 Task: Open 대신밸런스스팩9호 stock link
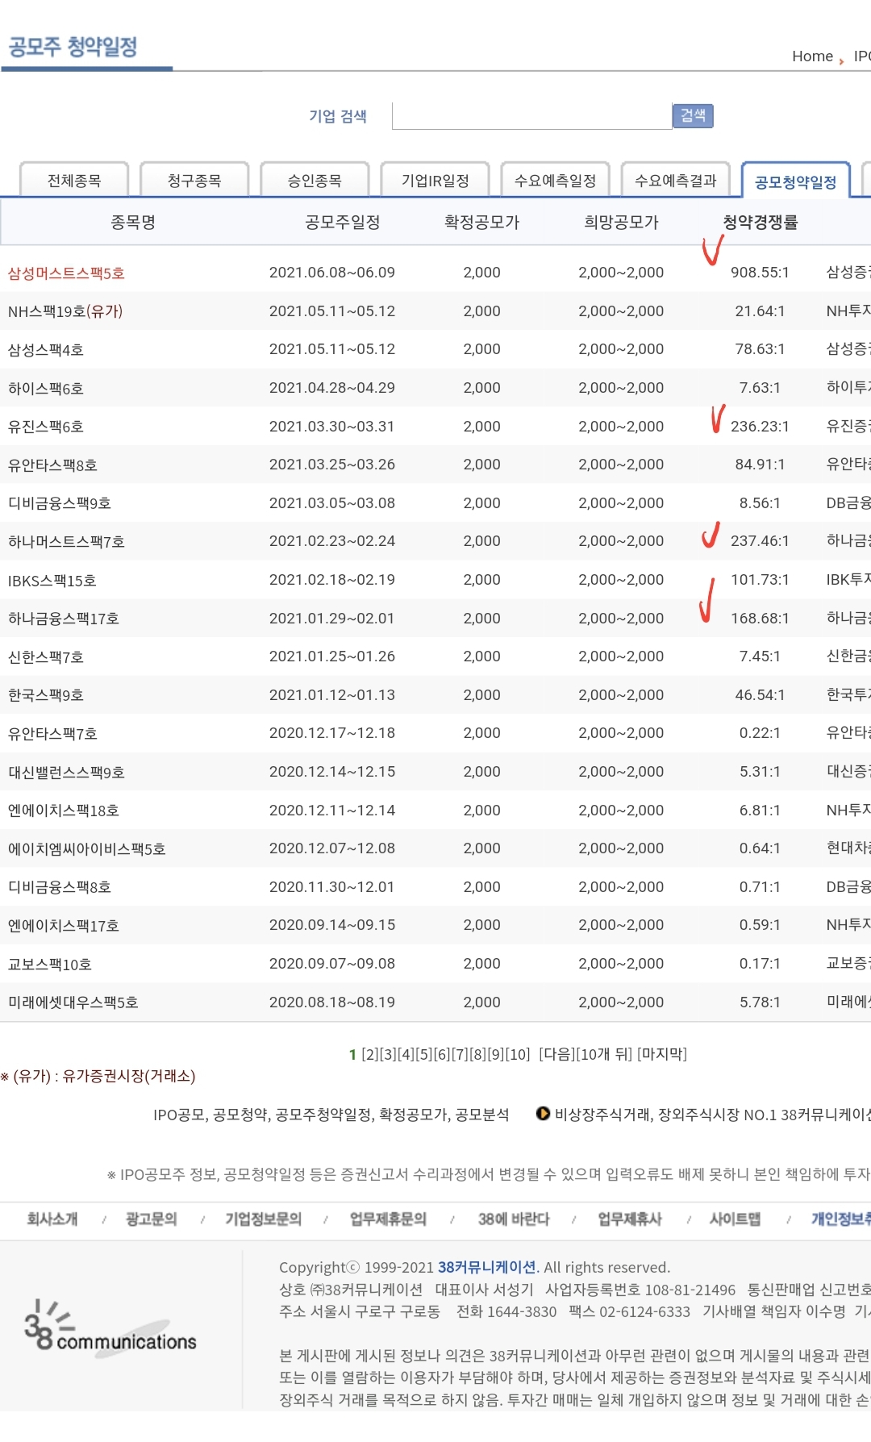pyautogui.click(x=66, y=772)
